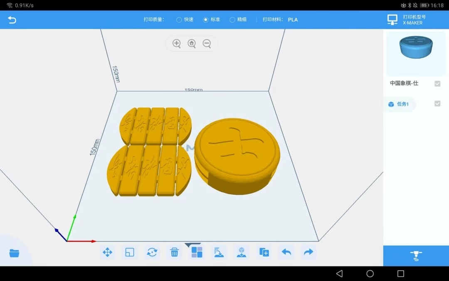Image resolution: width=449 pixels, height=281 pixels.
Task: Toggle the checkbox next to 任务1
Action: click(x=437, y=104)
